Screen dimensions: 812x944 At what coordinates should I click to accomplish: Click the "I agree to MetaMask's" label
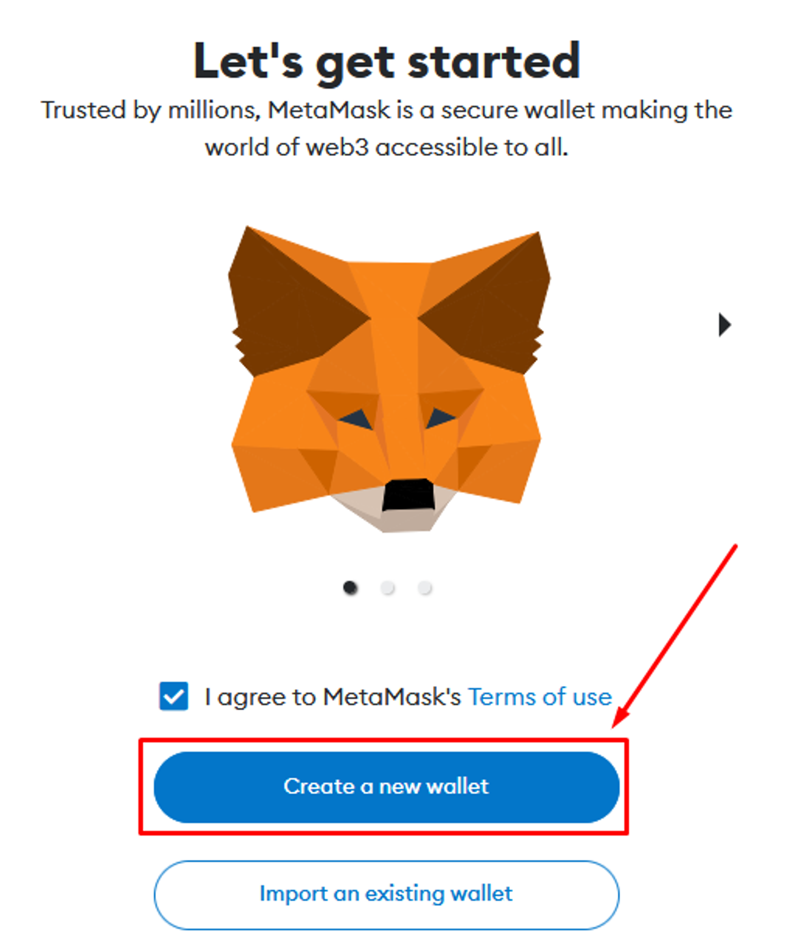(333, 697)
